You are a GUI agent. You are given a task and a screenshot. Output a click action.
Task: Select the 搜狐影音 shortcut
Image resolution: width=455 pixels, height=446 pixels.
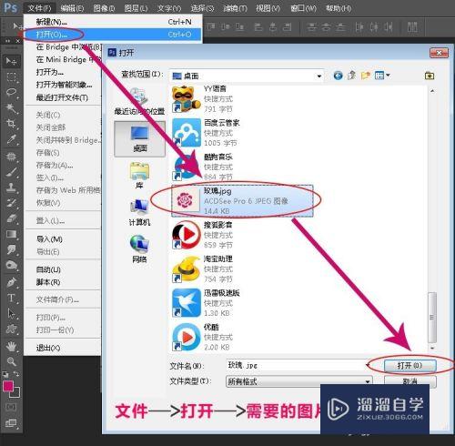[203, 235]
